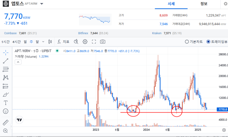The image size is (228, 137).
Task: Activate the zoom in tool
Action: point(6,131)
